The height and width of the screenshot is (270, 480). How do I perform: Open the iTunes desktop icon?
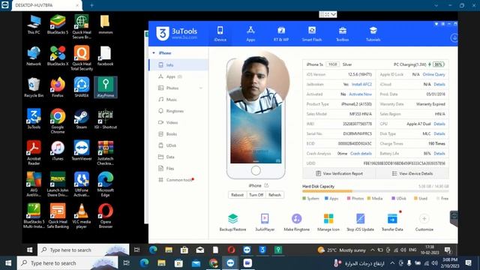point(58,151)
